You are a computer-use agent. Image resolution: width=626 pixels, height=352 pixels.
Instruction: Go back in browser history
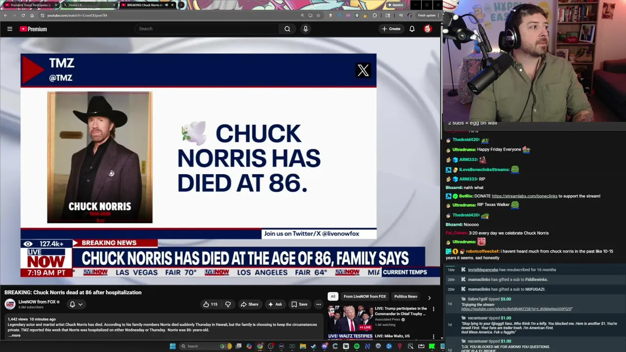(x=5, y=15)
